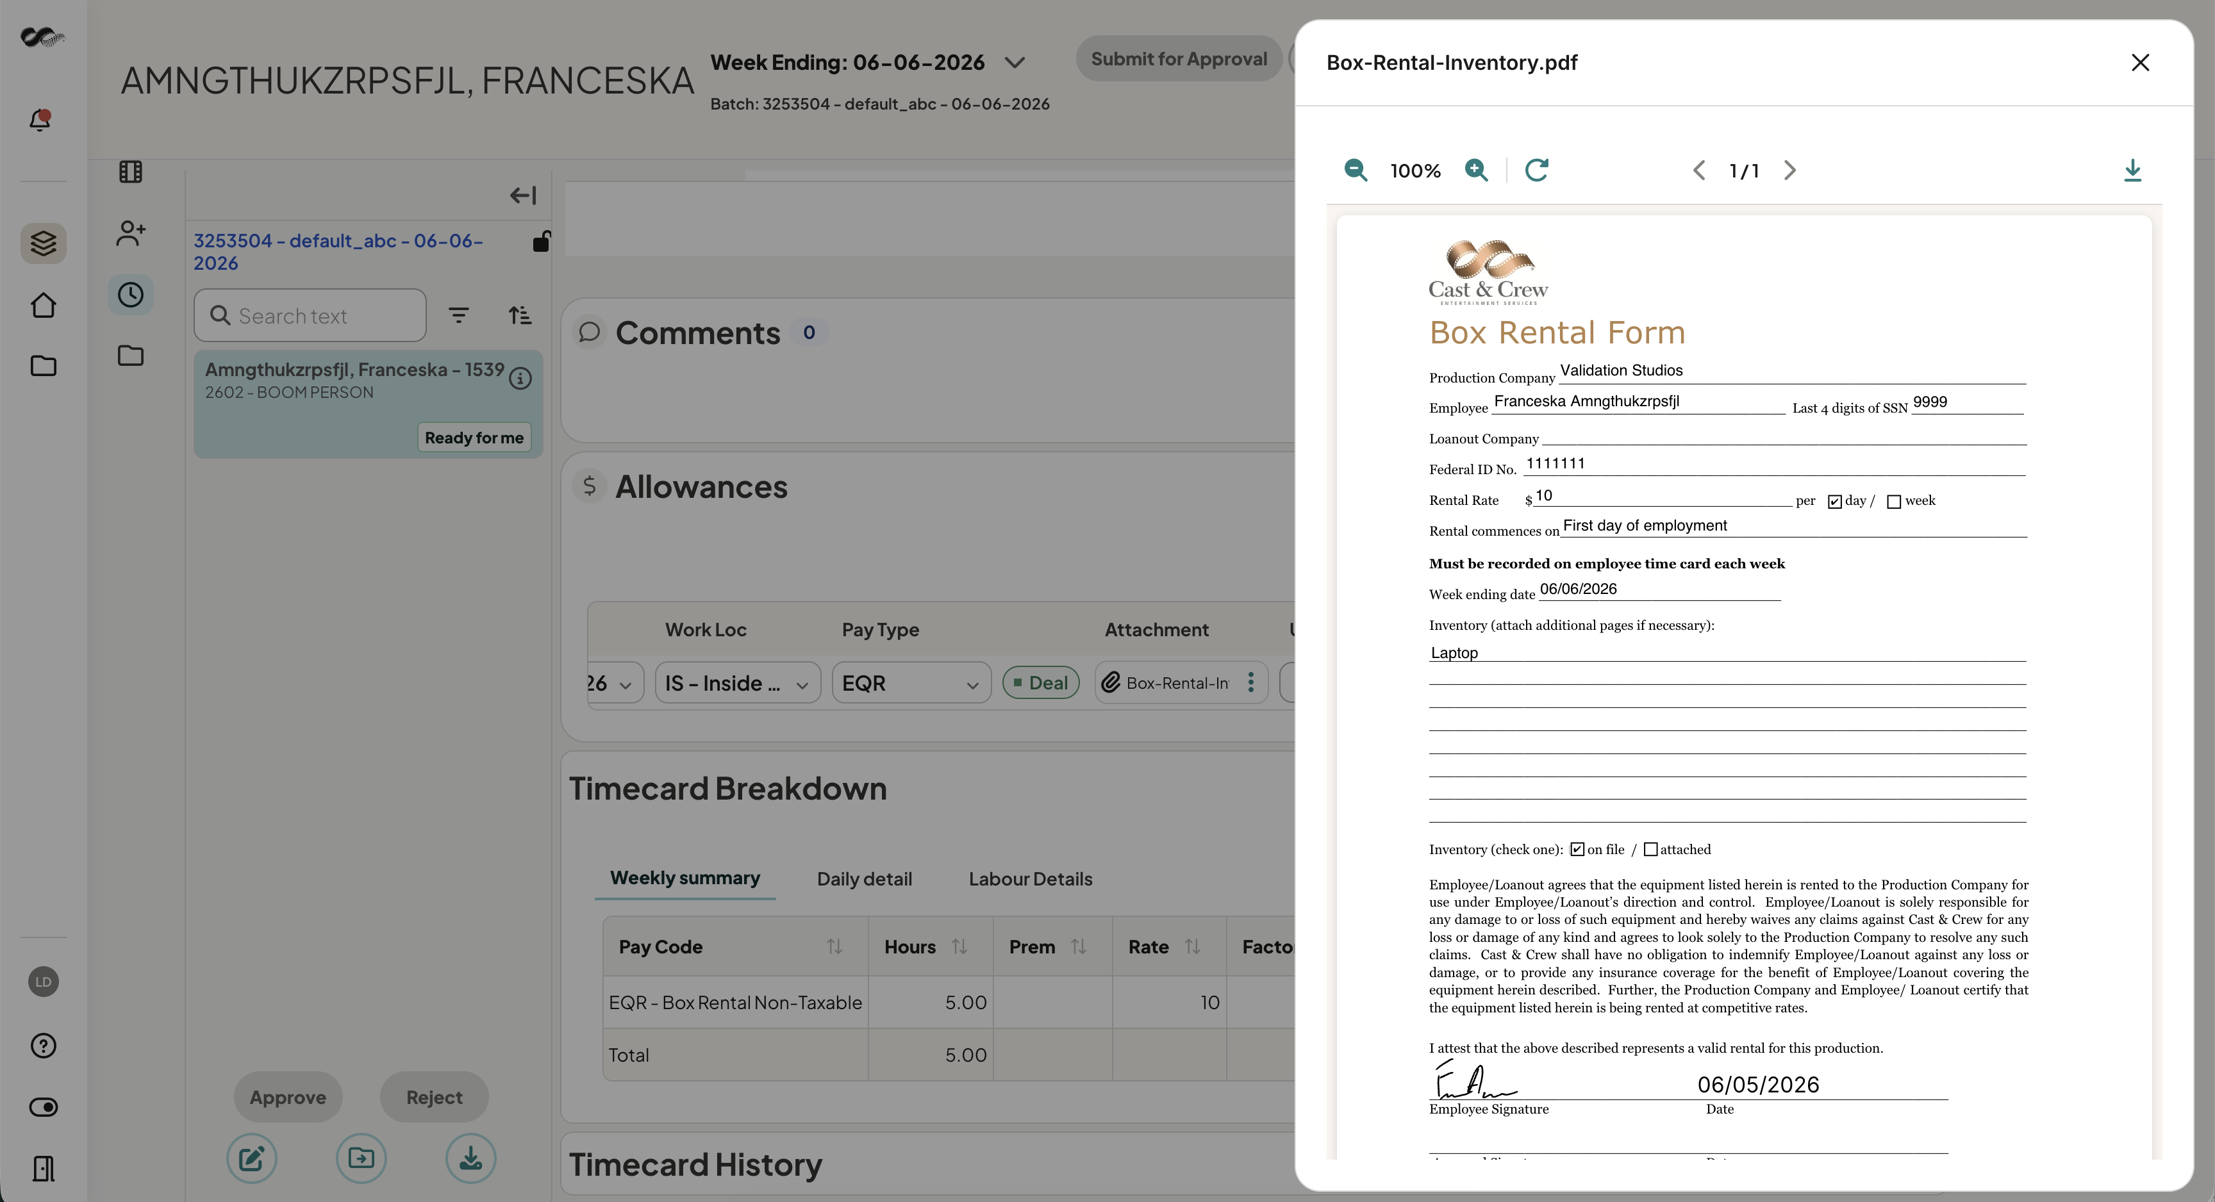Viewport: 2215px width, 1202px height.
Task: Switch to Weekly summary tab
Action: [x=685, y=878]
